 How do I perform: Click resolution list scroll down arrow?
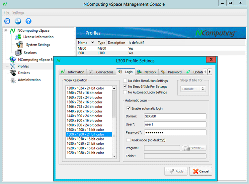click(114, 156)
